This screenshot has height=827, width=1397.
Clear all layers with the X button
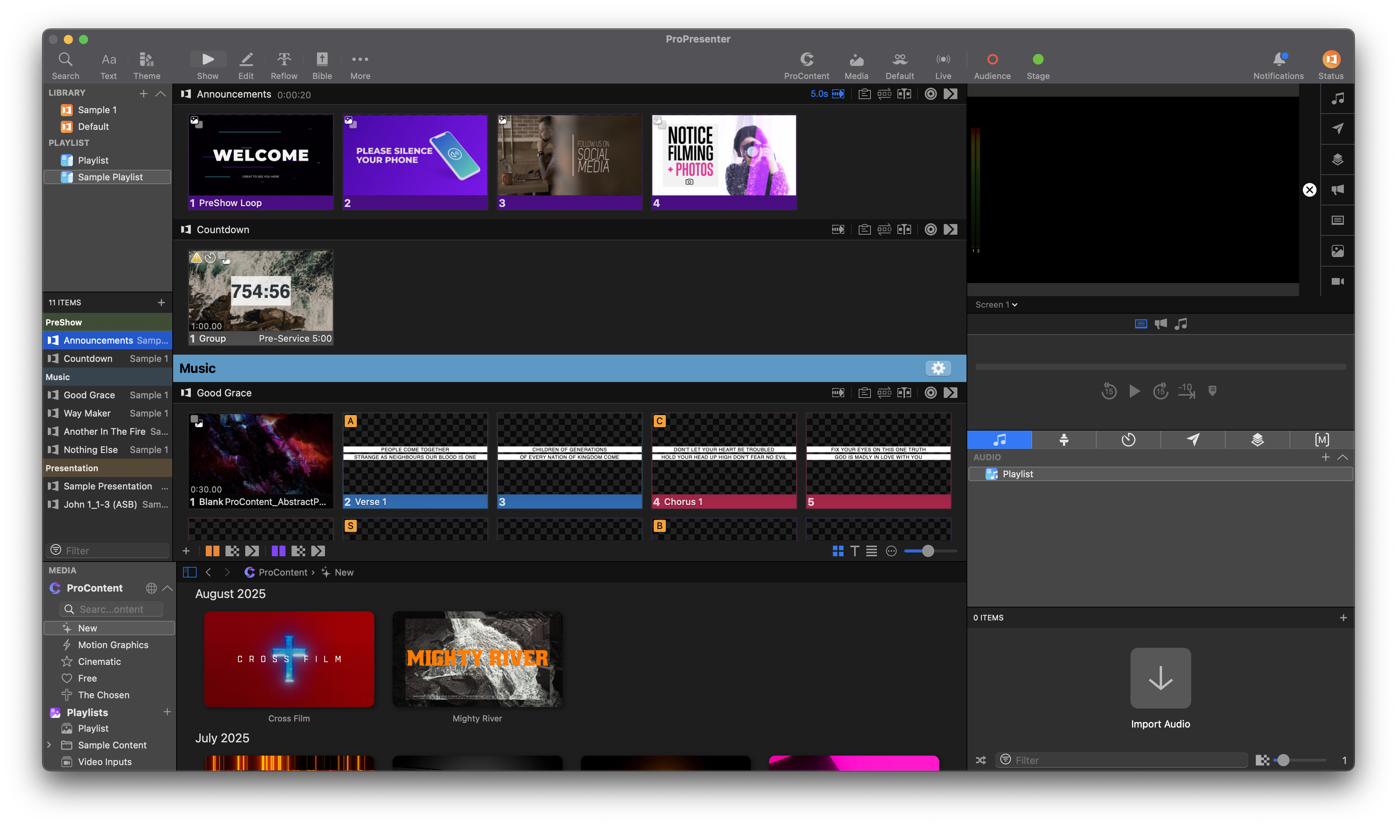pos(1309,189)
